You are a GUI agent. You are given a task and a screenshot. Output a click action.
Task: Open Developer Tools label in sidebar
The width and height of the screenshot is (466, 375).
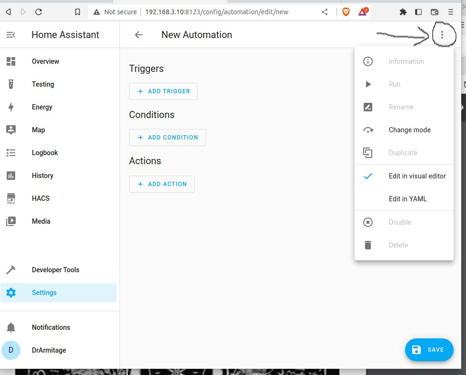tap(56, 270)
